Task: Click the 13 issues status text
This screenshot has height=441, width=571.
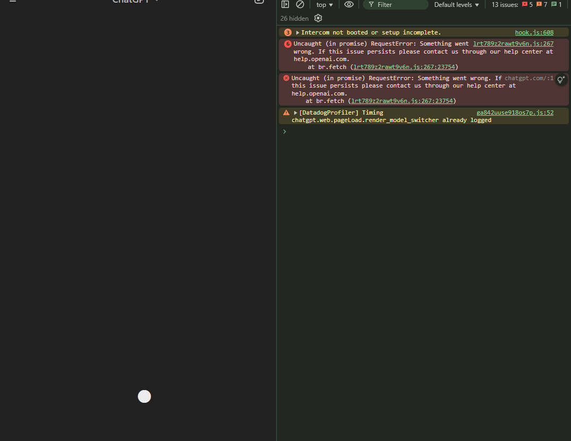Action: tap(505, 4)
